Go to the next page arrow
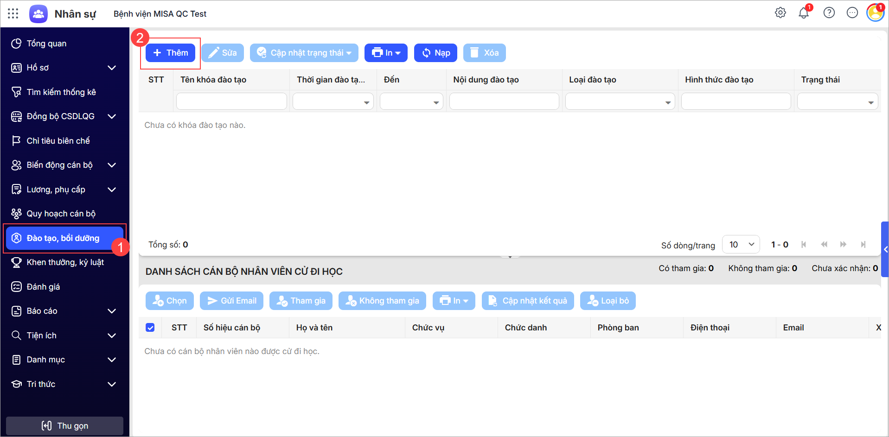Viewport: 889px width, 437px height. pyautogui.click(x=843, y=245)
